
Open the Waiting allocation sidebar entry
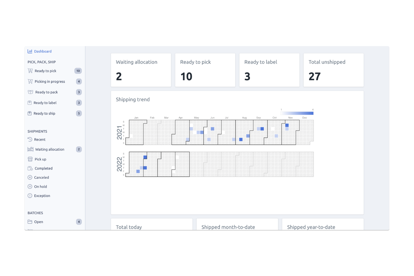coord(50,149)
